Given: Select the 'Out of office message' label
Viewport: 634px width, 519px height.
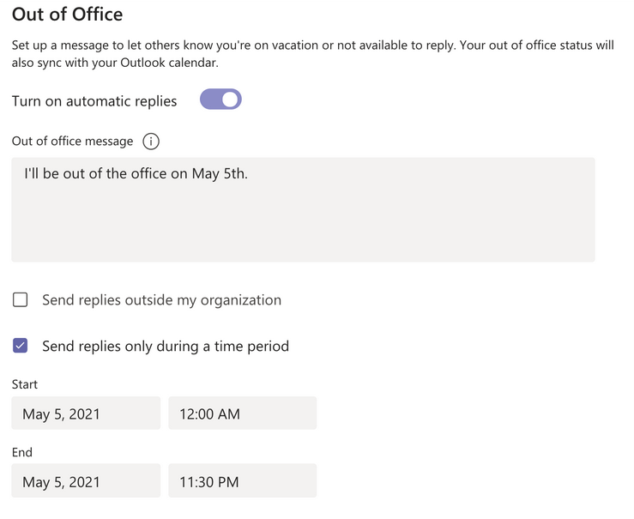Looking at the screenshot, I should 72,141.
